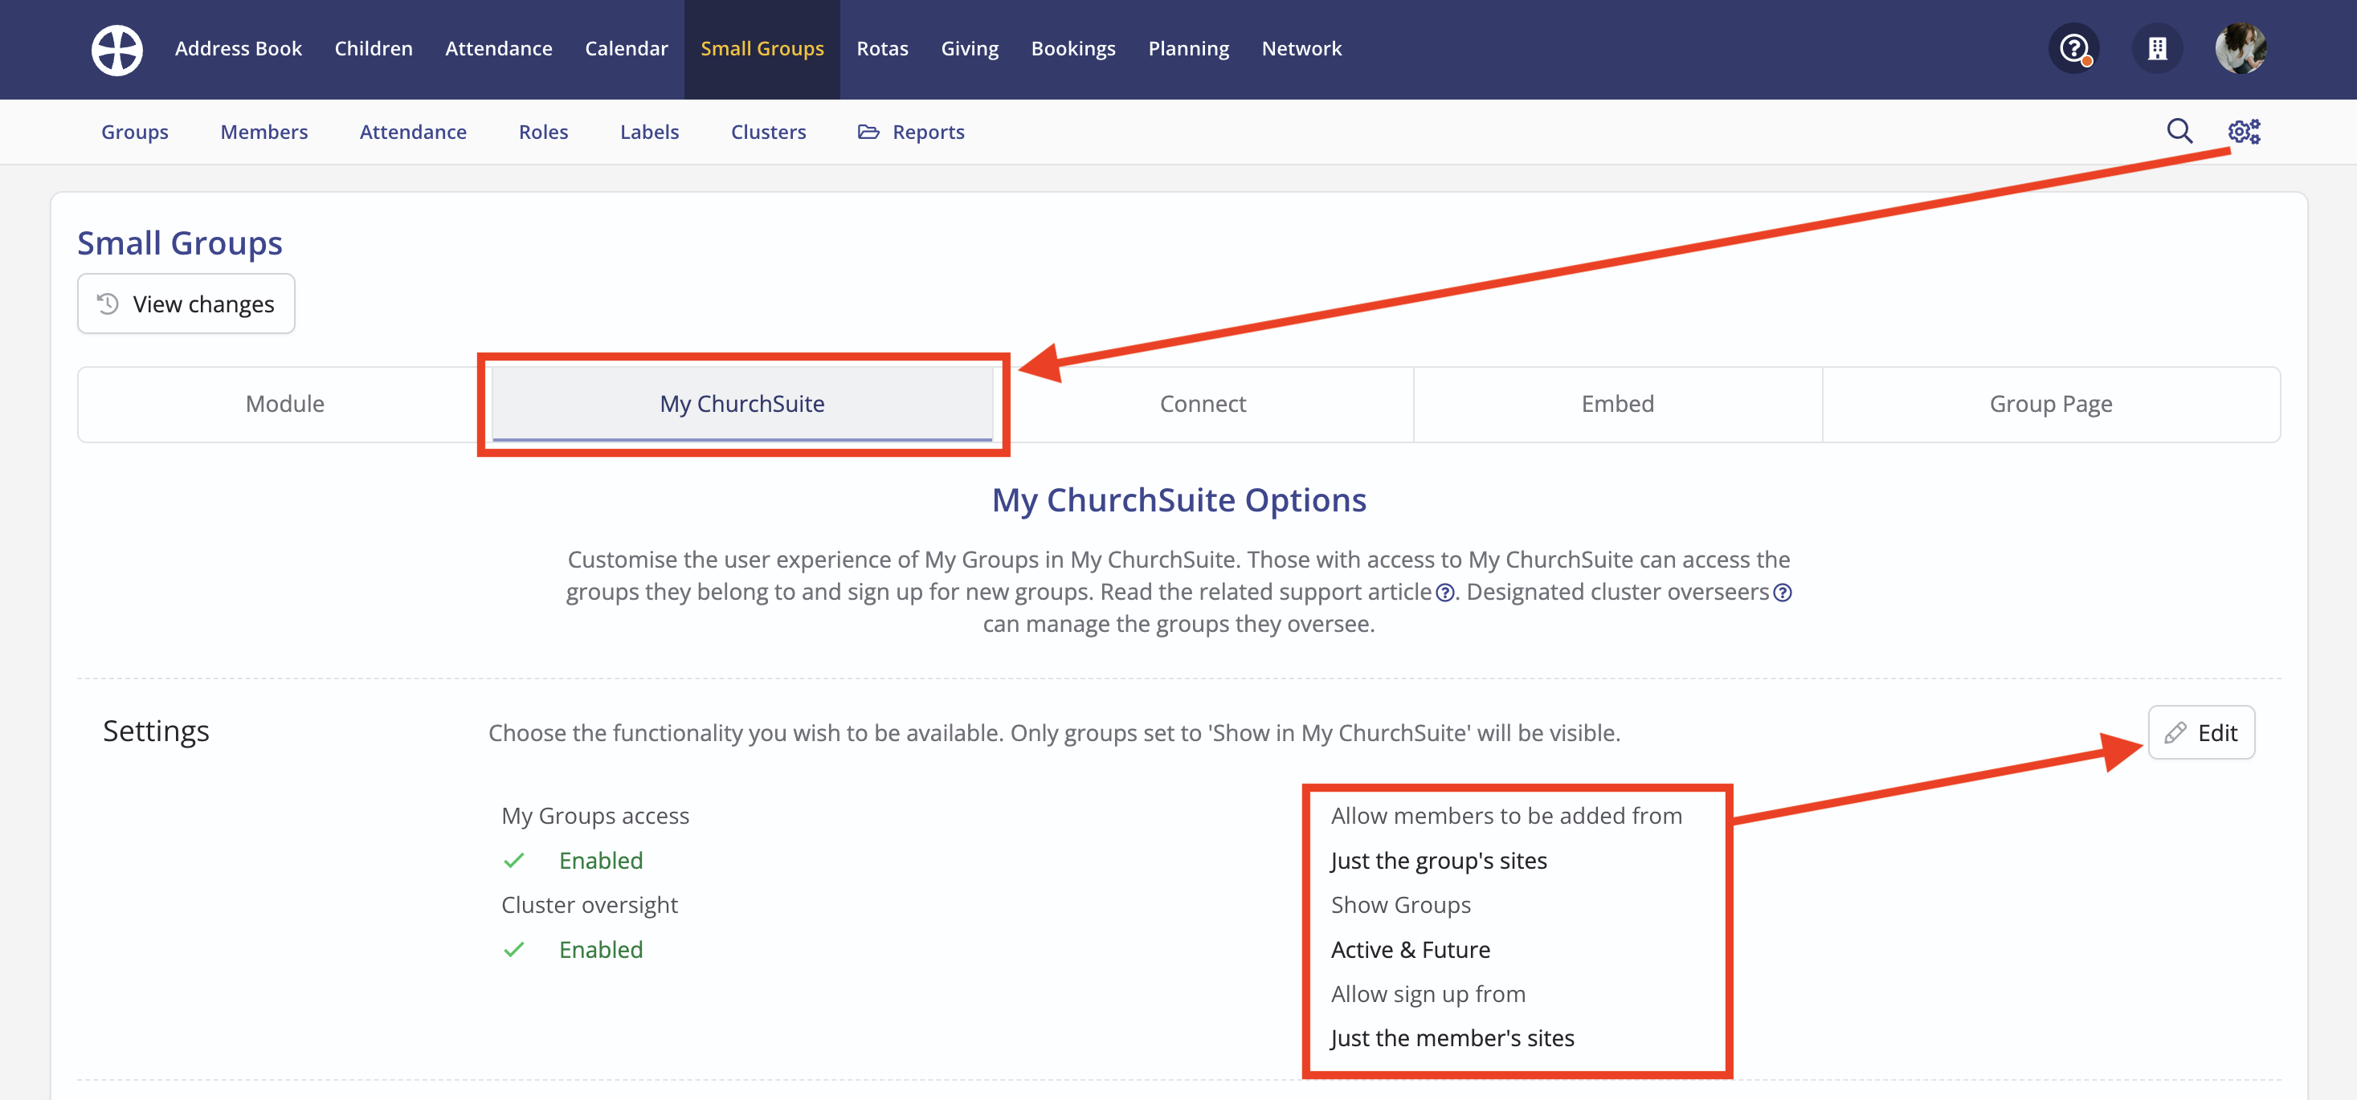Click the cluster overseers help icon
Screen dimensions: 2357x1100
(1783, 593)
